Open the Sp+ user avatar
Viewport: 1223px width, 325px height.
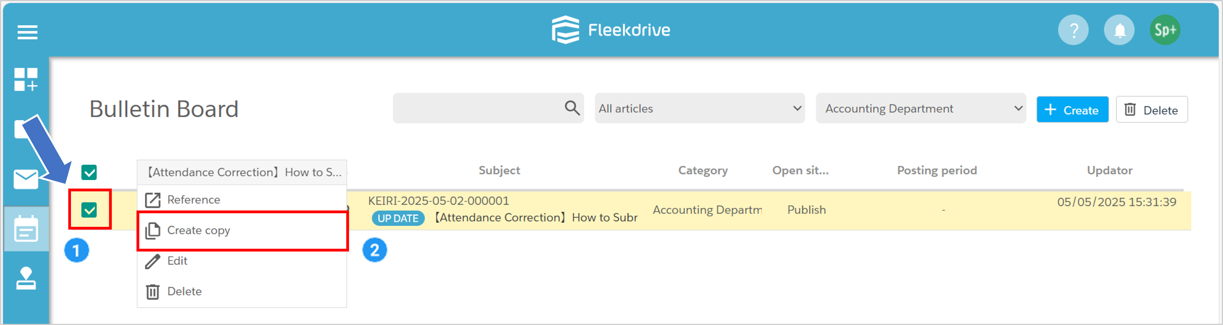click(x=1165, y=30)
